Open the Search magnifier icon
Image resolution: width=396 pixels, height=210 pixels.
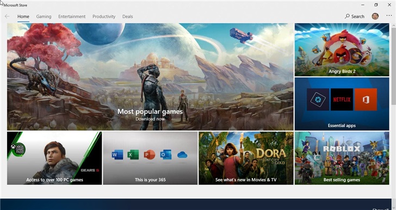(347, 16)
